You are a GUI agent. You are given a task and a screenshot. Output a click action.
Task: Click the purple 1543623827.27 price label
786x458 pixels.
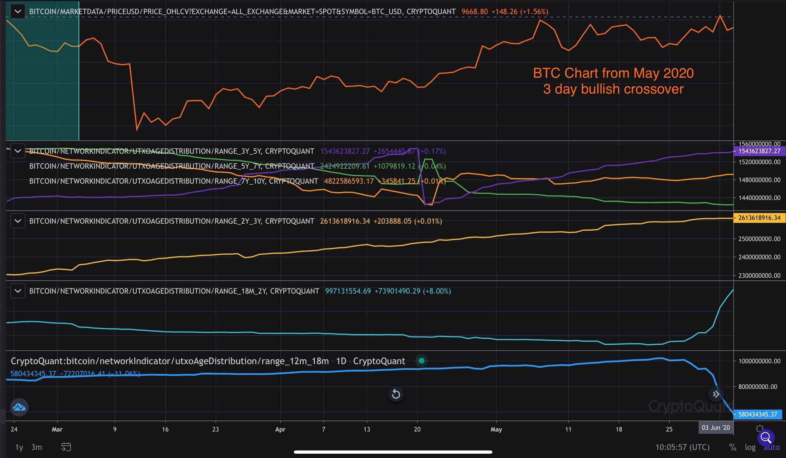pyautogui.click(x=759, y=151)
